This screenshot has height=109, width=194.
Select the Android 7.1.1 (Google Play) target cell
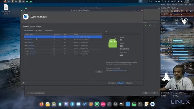pos(81,51)
